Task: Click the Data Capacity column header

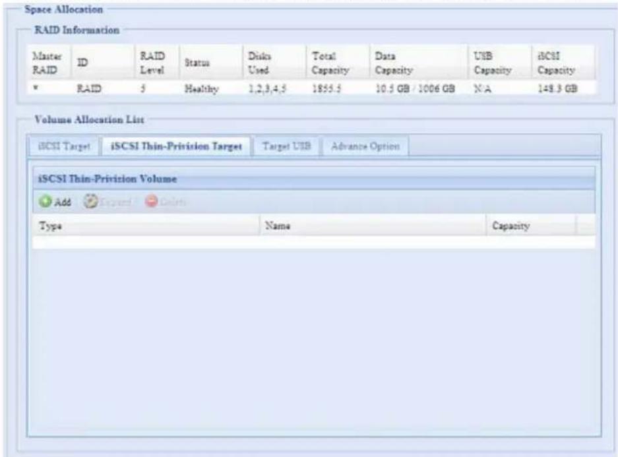Action: [x=419, y=63]
